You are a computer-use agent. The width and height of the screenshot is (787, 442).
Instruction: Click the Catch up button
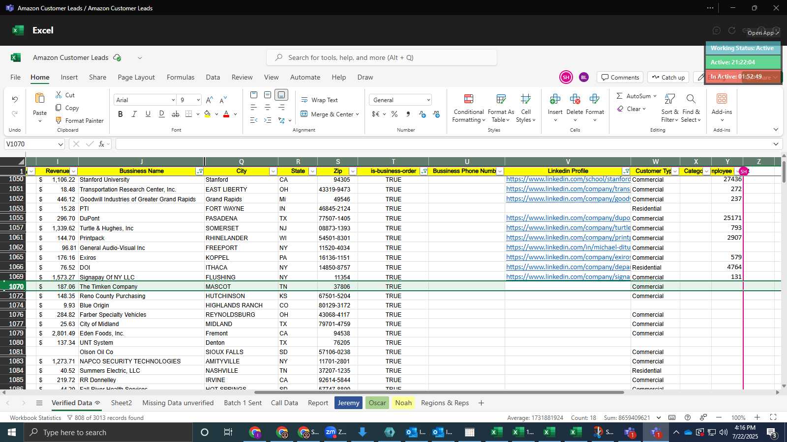point(668,77)
